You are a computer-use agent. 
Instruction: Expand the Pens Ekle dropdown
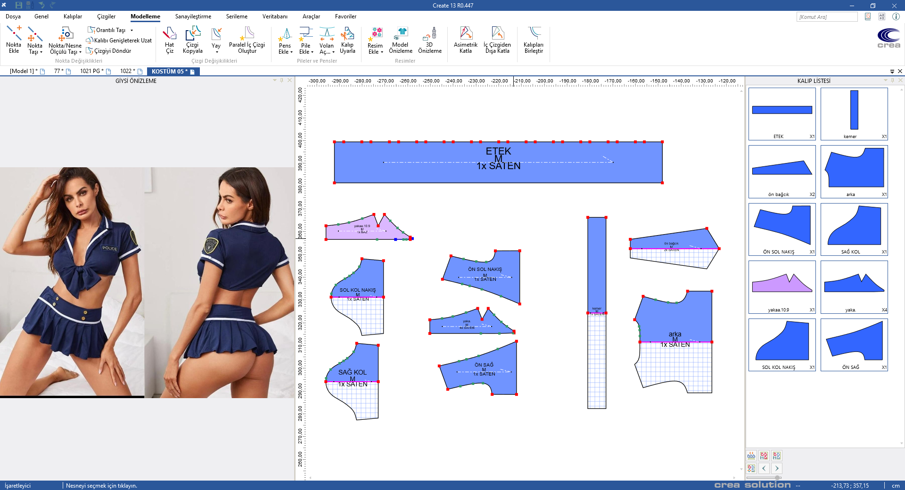click(285, 52)
